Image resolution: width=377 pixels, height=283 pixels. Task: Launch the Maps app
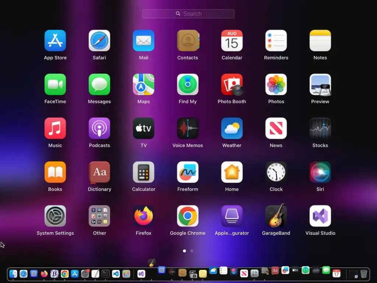[144, 84]
